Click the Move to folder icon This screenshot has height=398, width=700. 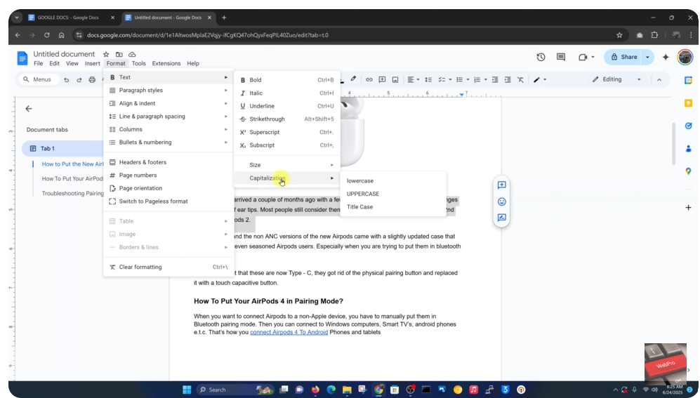119,55
